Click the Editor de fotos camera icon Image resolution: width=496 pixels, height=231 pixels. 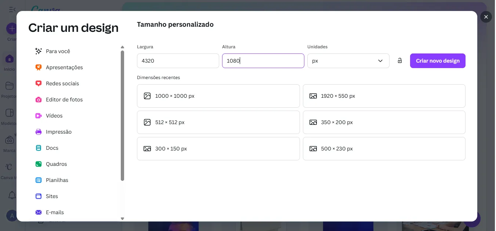(39, 99)
